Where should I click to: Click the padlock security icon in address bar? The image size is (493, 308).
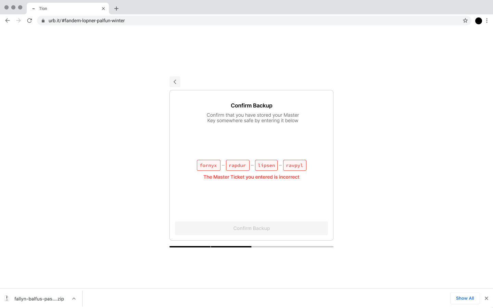(x=43, y=21)
